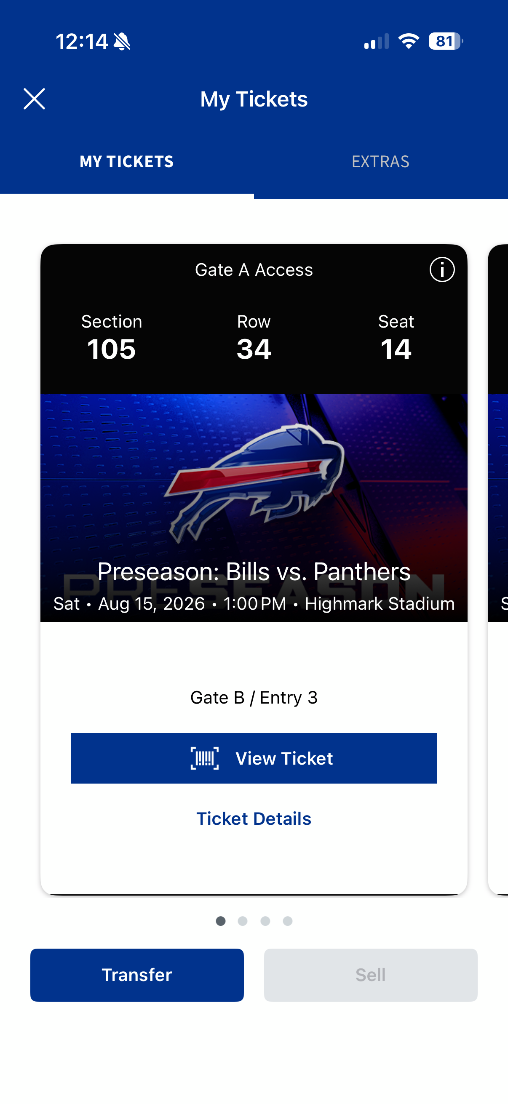Select the MY TICKETS tab
Image resolution: width=508 pixels, height=1104 pixels.
127,162
